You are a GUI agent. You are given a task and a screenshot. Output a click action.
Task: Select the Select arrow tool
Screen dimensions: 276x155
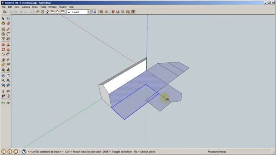click(3, 19)
